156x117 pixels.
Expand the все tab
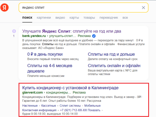[125, 18]
